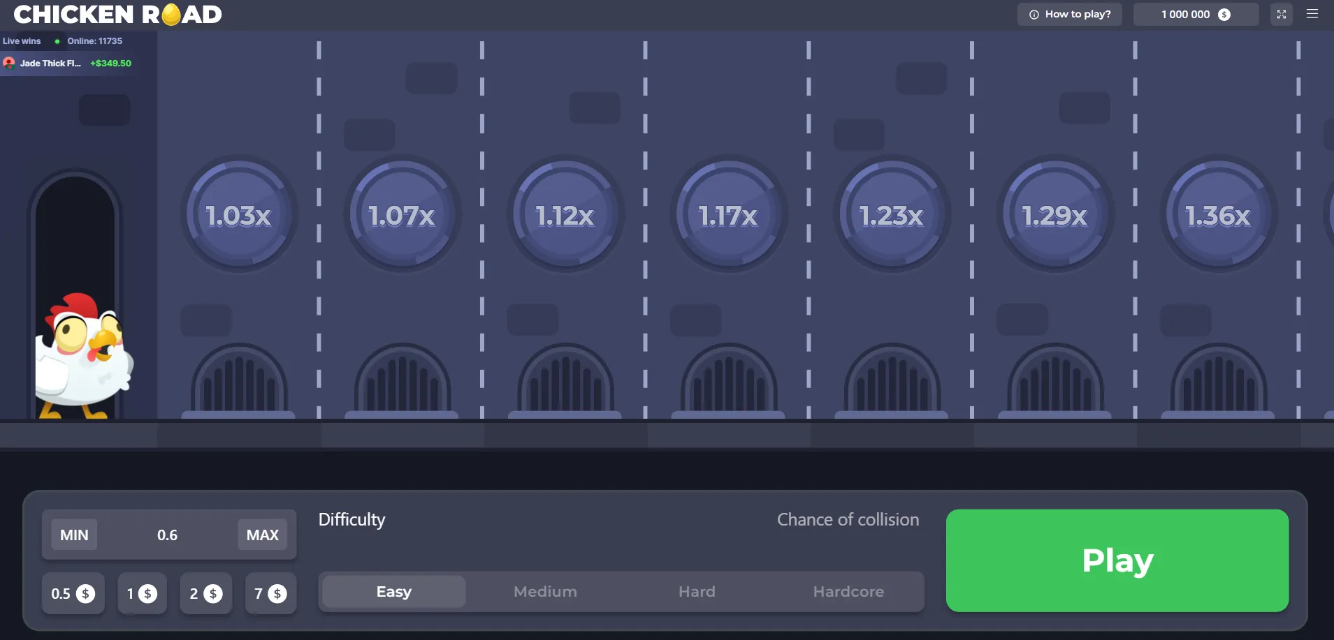The image size is (1334, 640).
Task: Click the bet amount field showing 0.6
Action: click(168, 535)
